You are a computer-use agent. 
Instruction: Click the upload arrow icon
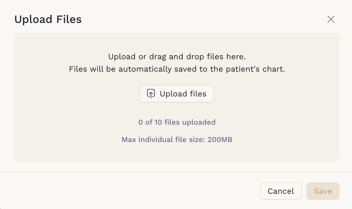[151, 94]
